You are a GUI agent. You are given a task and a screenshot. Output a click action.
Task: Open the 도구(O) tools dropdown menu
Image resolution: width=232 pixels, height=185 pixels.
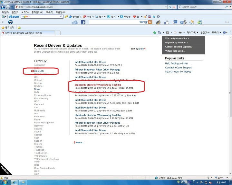(217, 32)
